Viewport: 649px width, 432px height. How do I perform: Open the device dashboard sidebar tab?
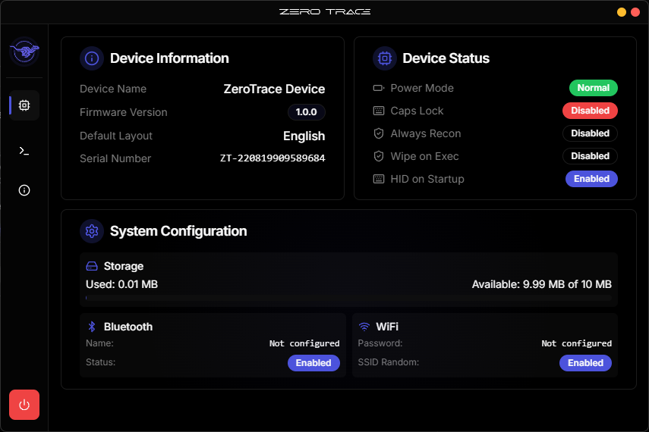24,105
